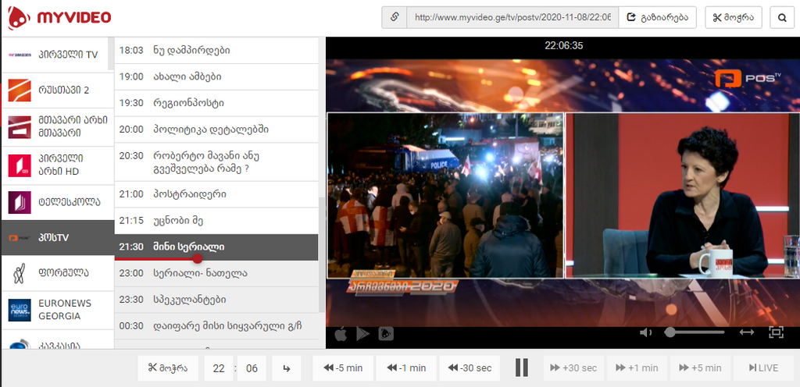Screen dimensions: 800x387
Task: Select channel მთავარი არხი
Action: point(58,127)
